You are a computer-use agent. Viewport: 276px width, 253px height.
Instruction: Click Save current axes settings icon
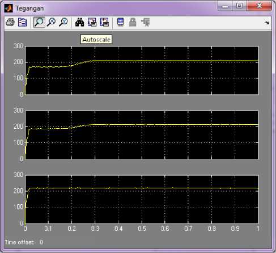tap(92, 22)
